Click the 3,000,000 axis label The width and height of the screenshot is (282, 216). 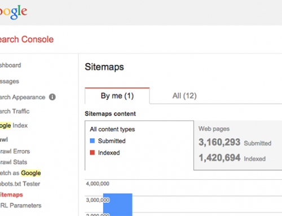click(x=98, y=200)
